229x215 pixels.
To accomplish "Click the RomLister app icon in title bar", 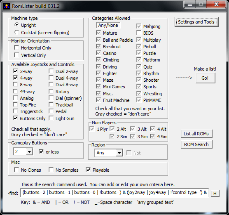I will pyautogui.click(x=7, y=6).
